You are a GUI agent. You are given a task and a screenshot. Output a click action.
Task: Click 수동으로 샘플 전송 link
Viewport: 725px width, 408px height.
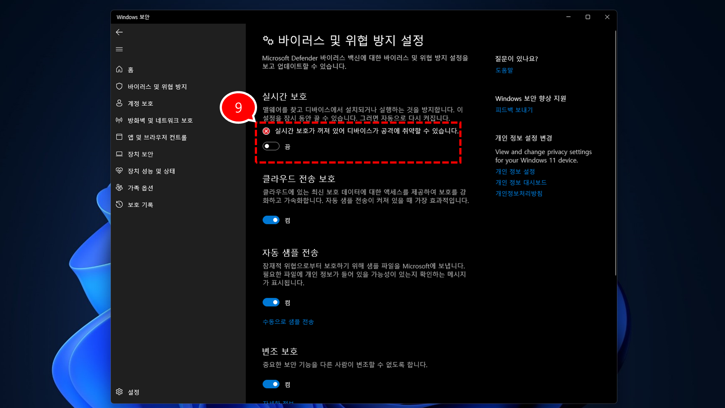288,322
